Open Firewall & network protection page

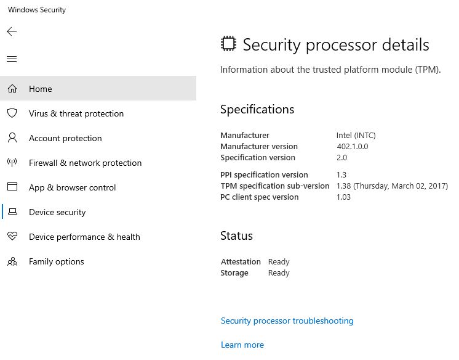[85, 163]
